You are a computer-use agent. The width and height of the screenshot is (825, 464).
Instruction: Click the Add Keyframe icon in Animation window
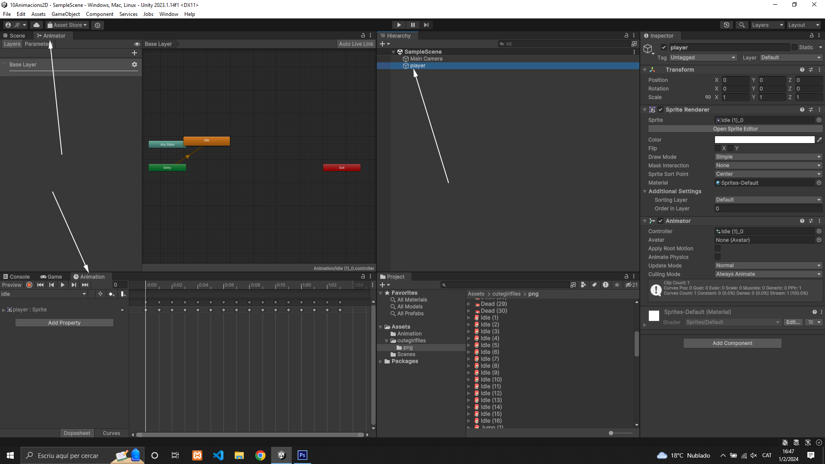coord(111,294)
